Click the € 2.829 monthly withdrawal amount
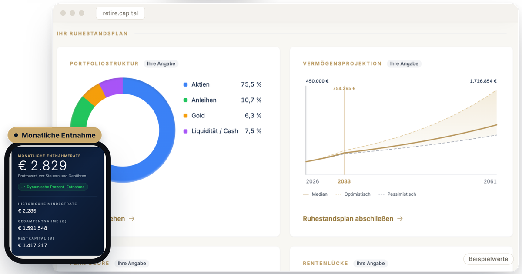522x274 pixels. (x=43, y=166)
